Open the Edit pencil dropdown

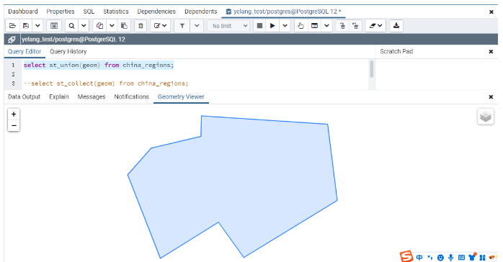[x=160, y=26]
